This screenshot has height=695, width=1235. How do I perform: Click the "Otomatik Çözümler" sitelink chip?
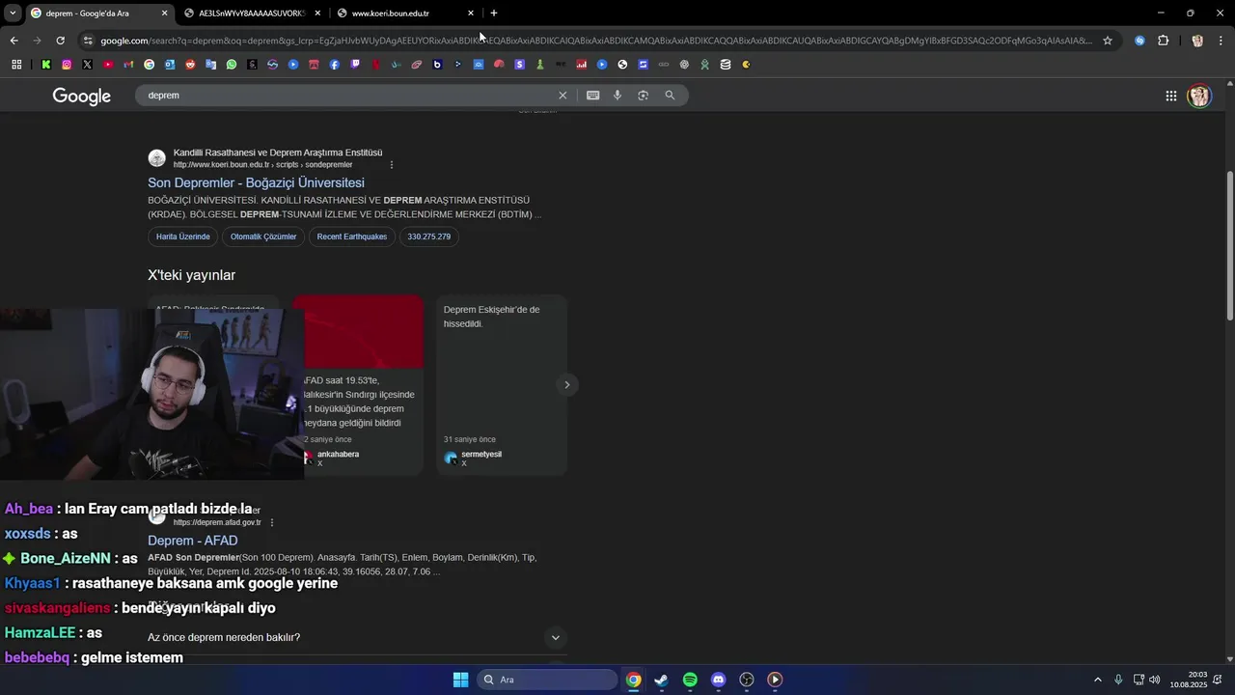pyautogui.click(x=263, y=236)
